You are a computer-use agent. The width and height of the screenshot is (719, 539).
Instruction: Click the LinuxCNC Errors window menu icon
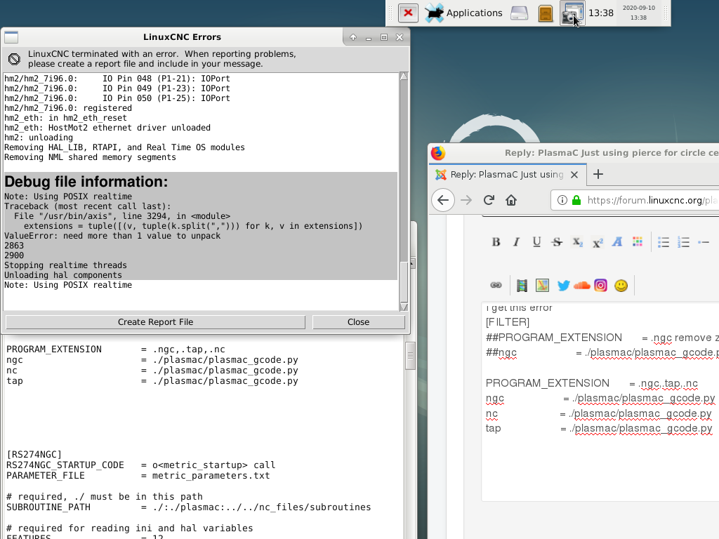tap(11, 37)
